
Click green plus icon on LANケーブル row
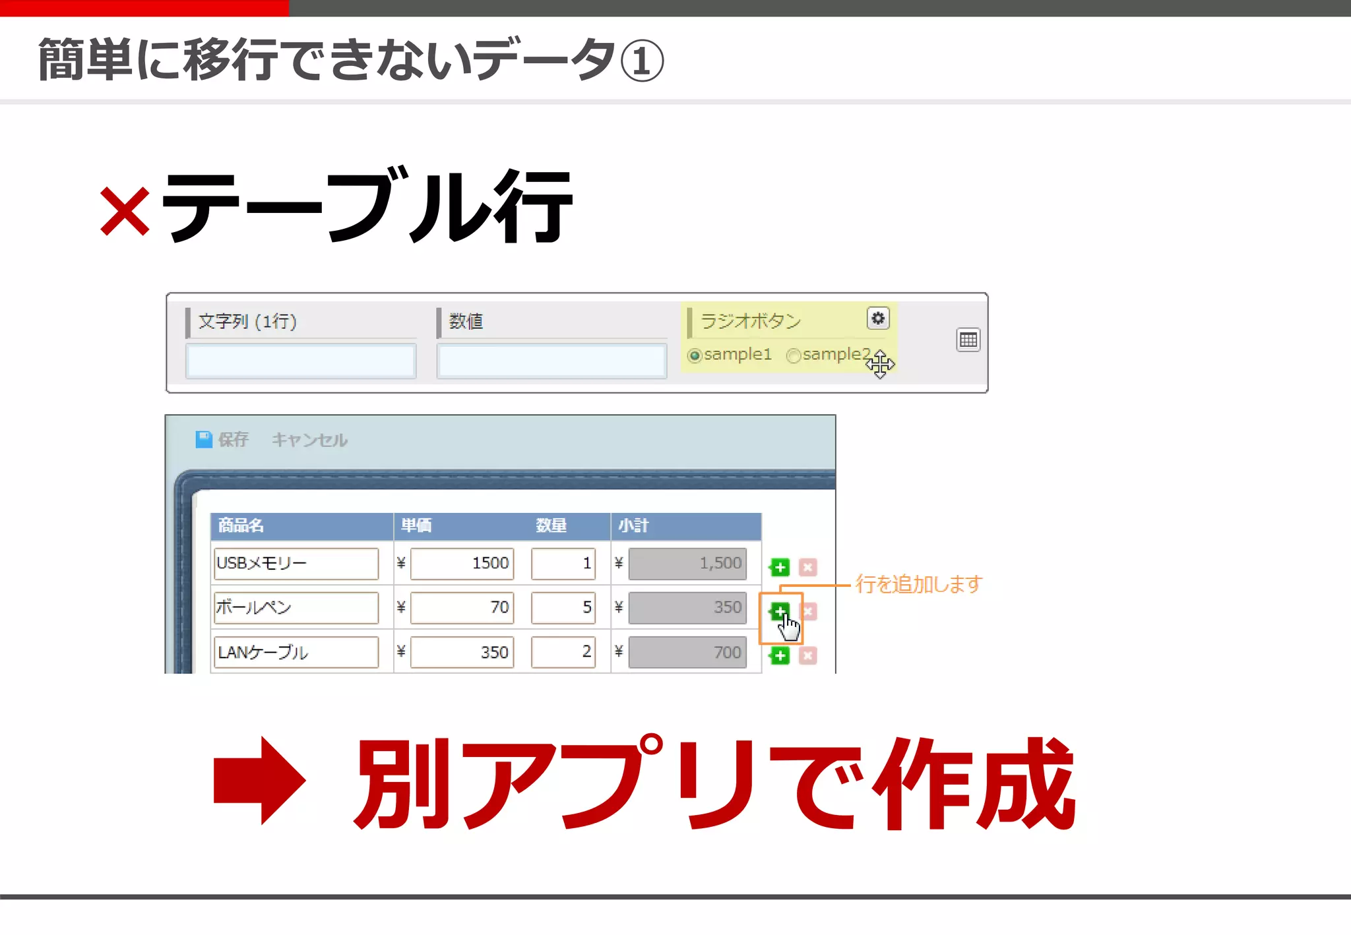tap(780, 655)
